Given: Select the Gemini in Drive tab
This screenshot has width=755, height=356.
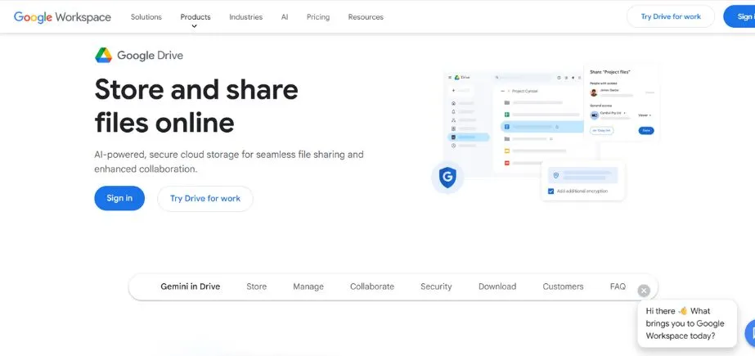Looking at the screenshot, I should coord(191,286).
